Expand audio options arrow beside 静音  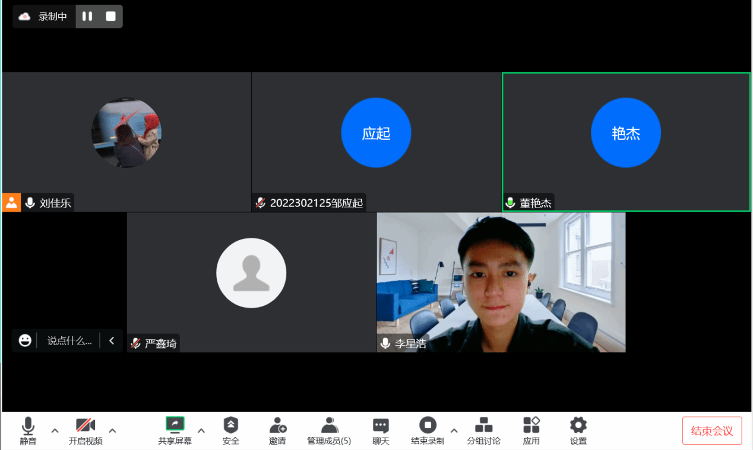tap(55, 430)
